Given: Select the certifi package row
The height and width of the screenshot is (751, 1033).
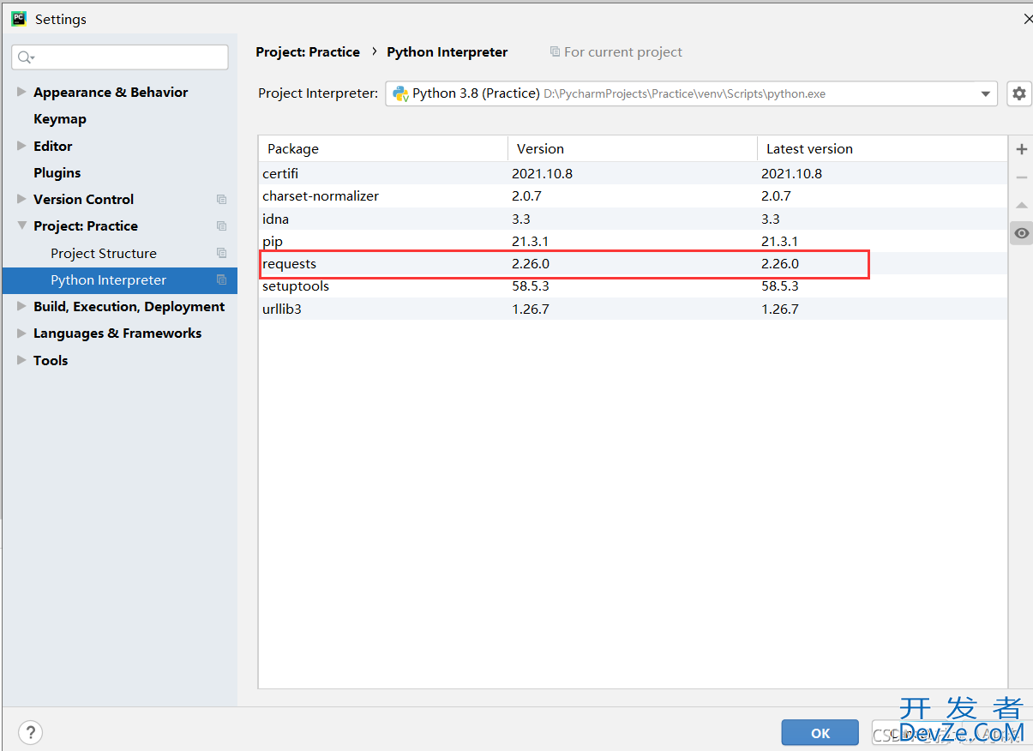Looking at the screenshot, I should click(x=633, y=173).
